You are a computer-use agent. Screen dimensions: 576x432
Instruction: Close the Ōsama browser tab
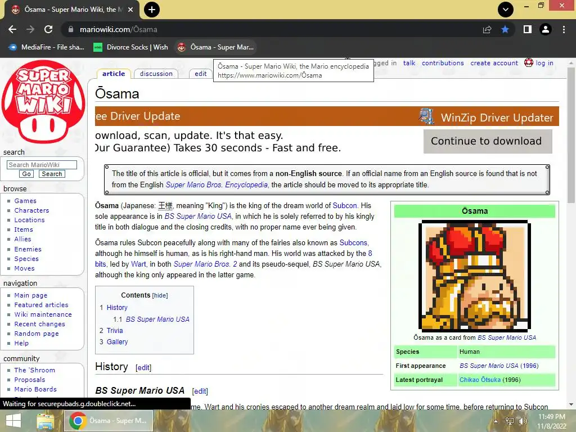[130, 10]
